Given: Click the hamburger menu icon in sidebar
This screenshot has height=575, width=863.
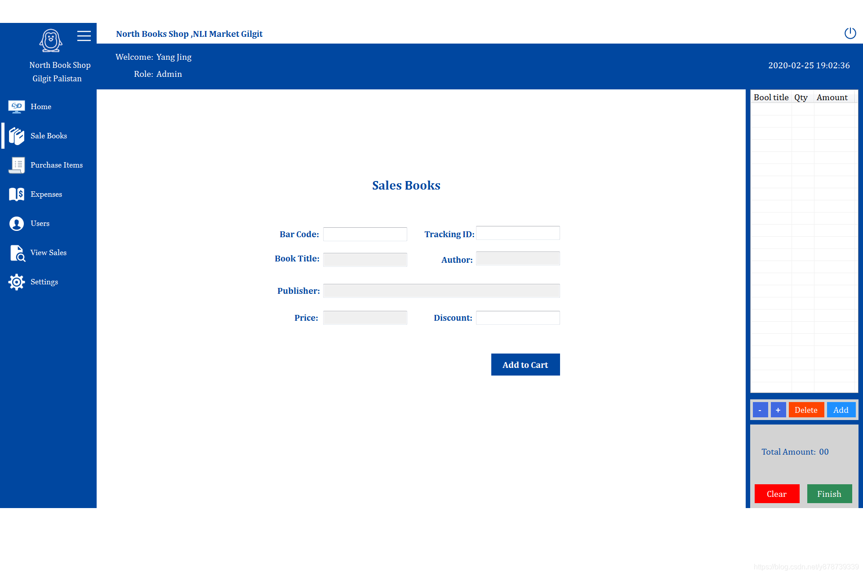Looking at the screenshot, I should tap(84, 36).
